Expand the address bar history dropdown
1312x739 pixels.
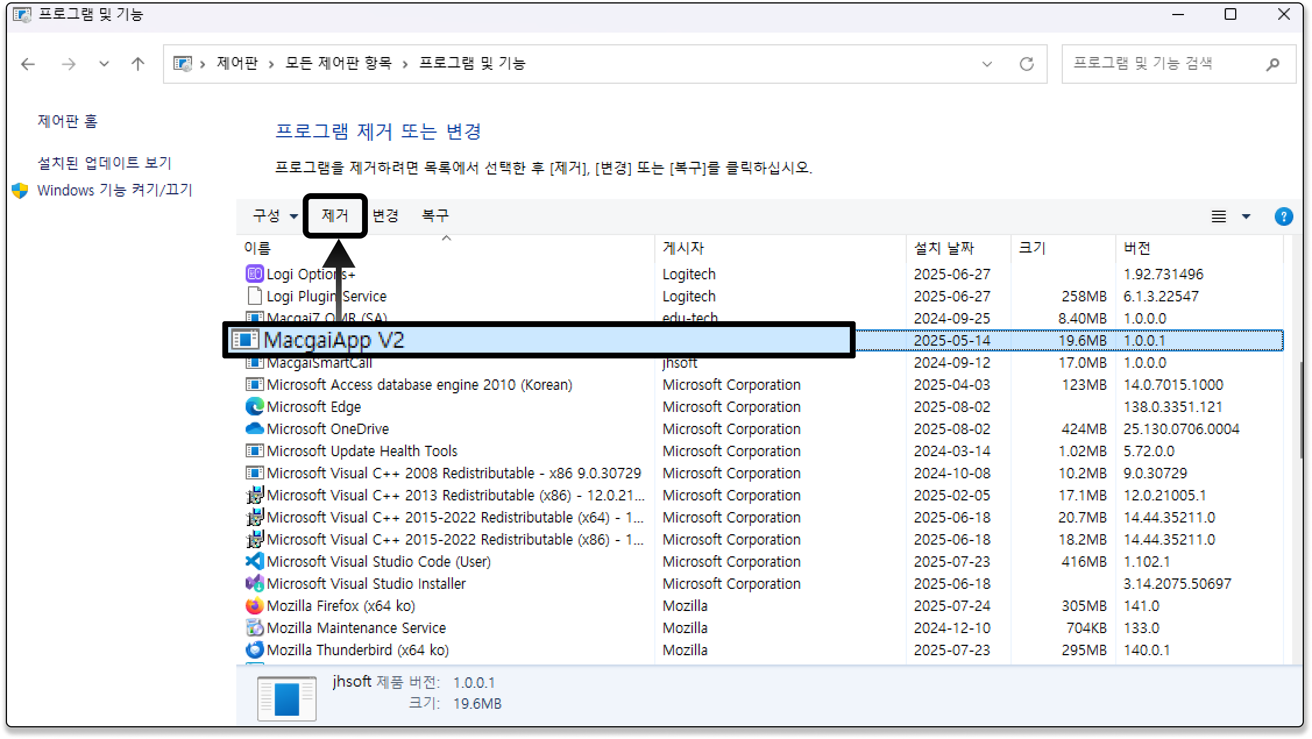(987, 64)
